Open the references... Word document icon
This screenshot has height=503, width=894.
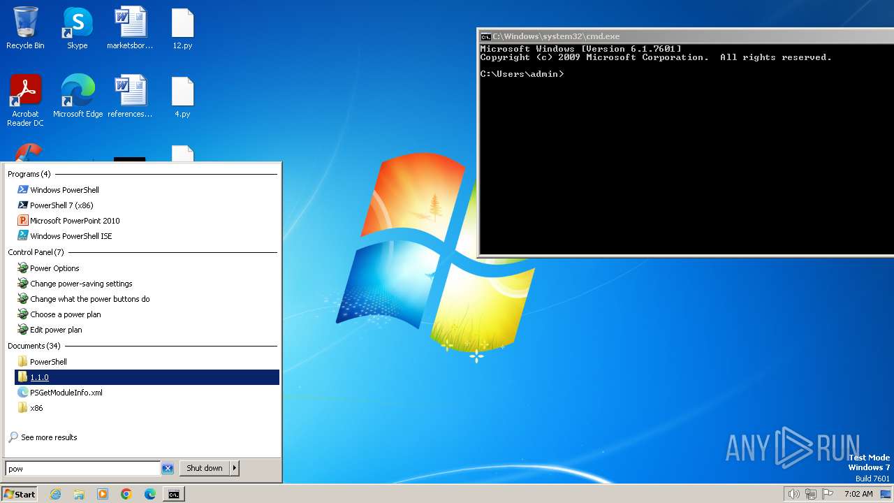pyautogui.click(x=130, y=96)
